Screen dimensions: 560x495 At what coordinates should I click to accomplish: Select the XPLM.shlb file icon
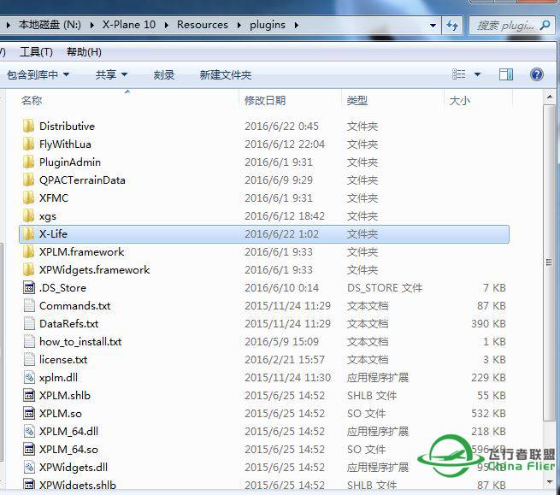pyautogui.click(x=29, y=395)
